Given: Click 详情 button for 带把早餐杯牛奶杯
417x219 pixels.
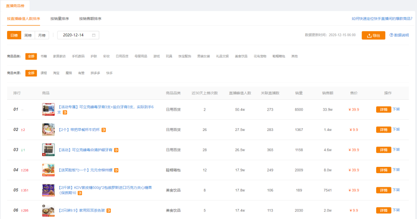Looking at the screenshot, I should pyautogui.click(x=384, y=130).
